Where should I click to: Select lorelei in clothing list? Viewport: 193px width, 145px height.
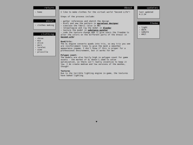point(41,47)
